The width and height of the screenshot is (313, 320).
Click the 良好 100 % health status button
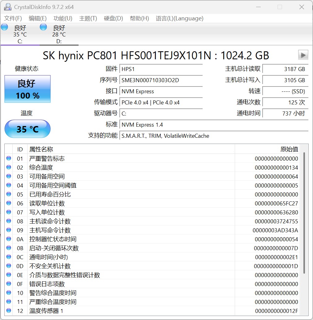coord(28,89)
